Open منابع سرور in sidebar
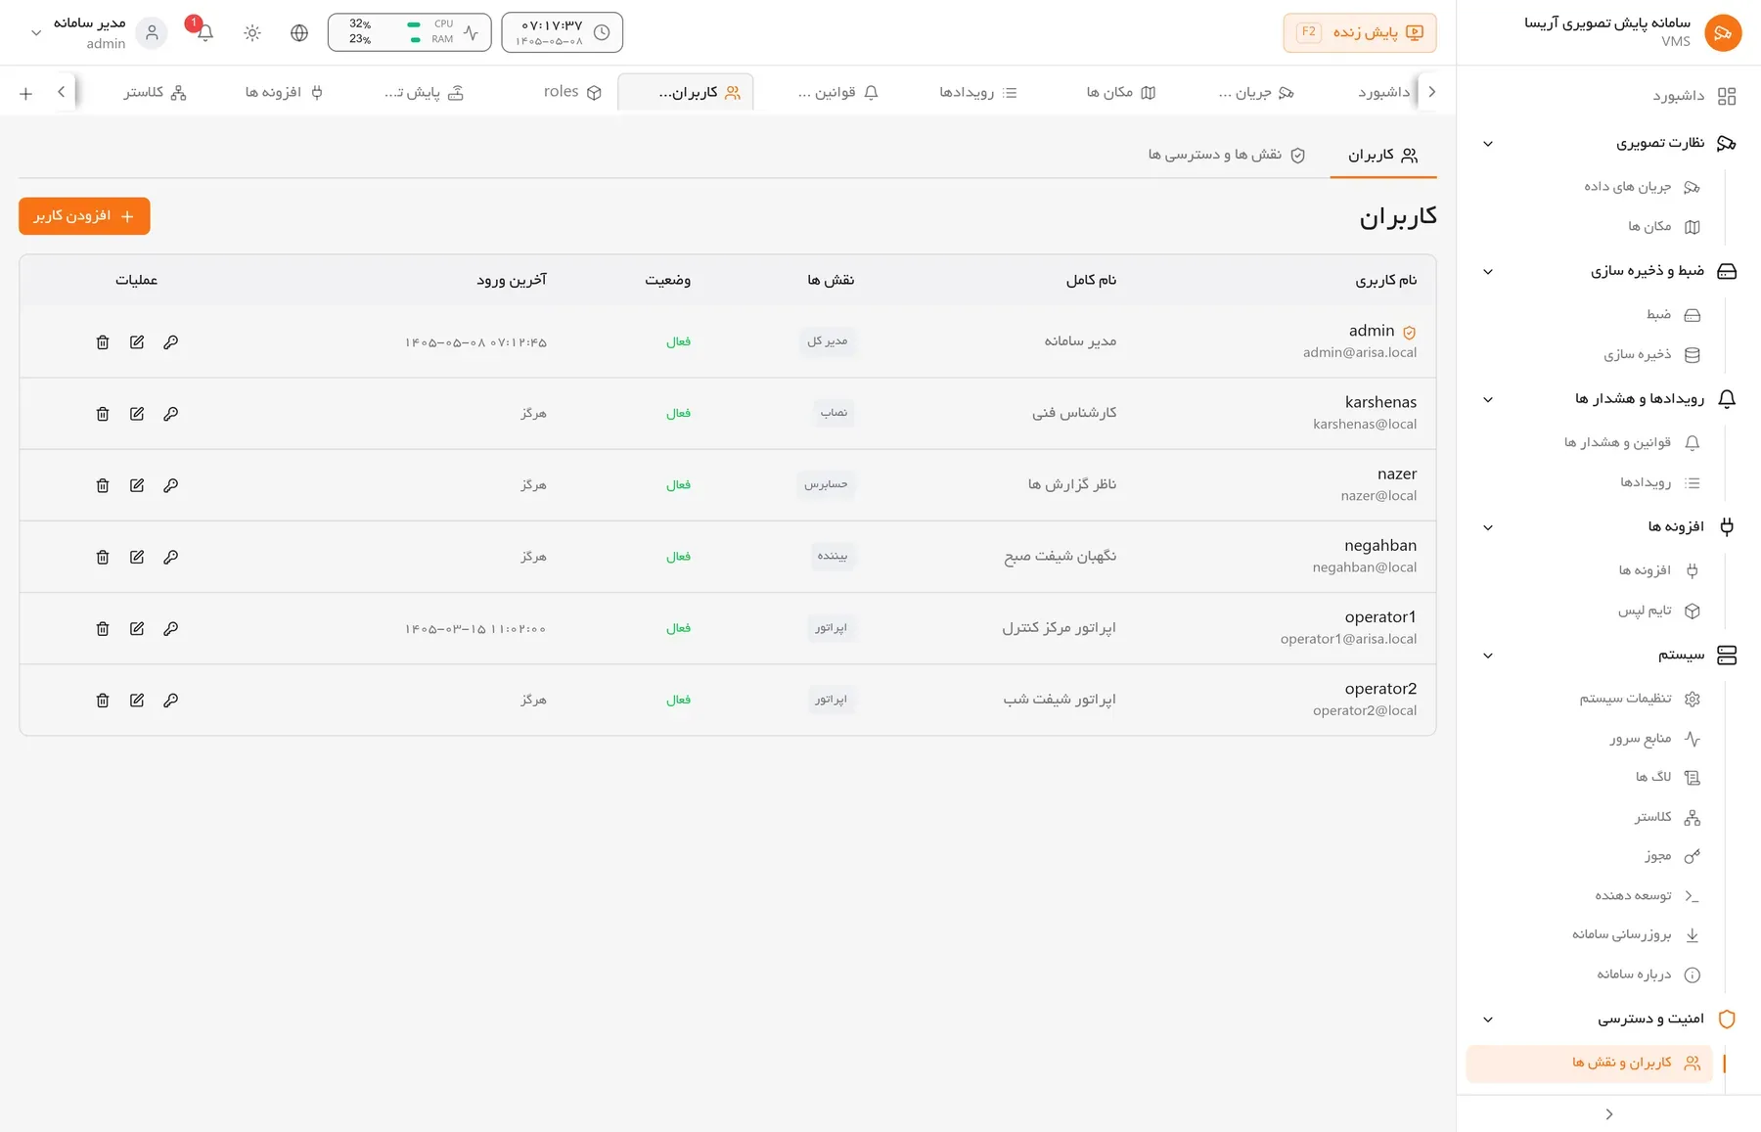This screenshot has height=1132, width=1761. point(1655,739)
